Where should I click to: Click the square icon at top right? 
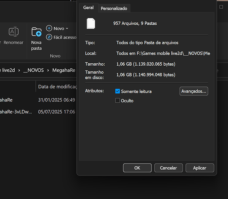pyautogui.click(x=221, y=7)
